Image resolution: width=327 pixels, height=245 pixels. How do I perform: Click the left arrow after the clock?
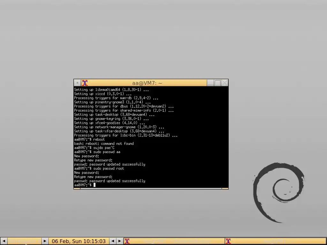point(113,241)
